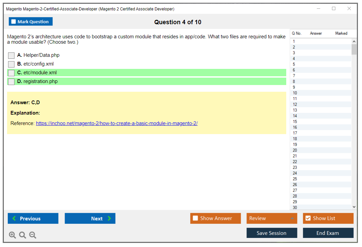Click the zoom out magnifier icon

33,235
